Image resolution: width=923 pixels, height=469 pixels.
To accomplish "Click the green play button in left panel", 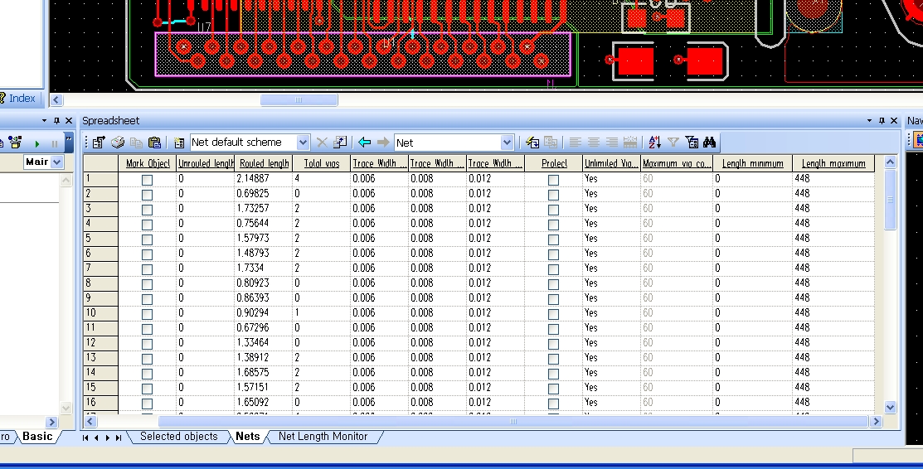I will [x=37, y=143].
